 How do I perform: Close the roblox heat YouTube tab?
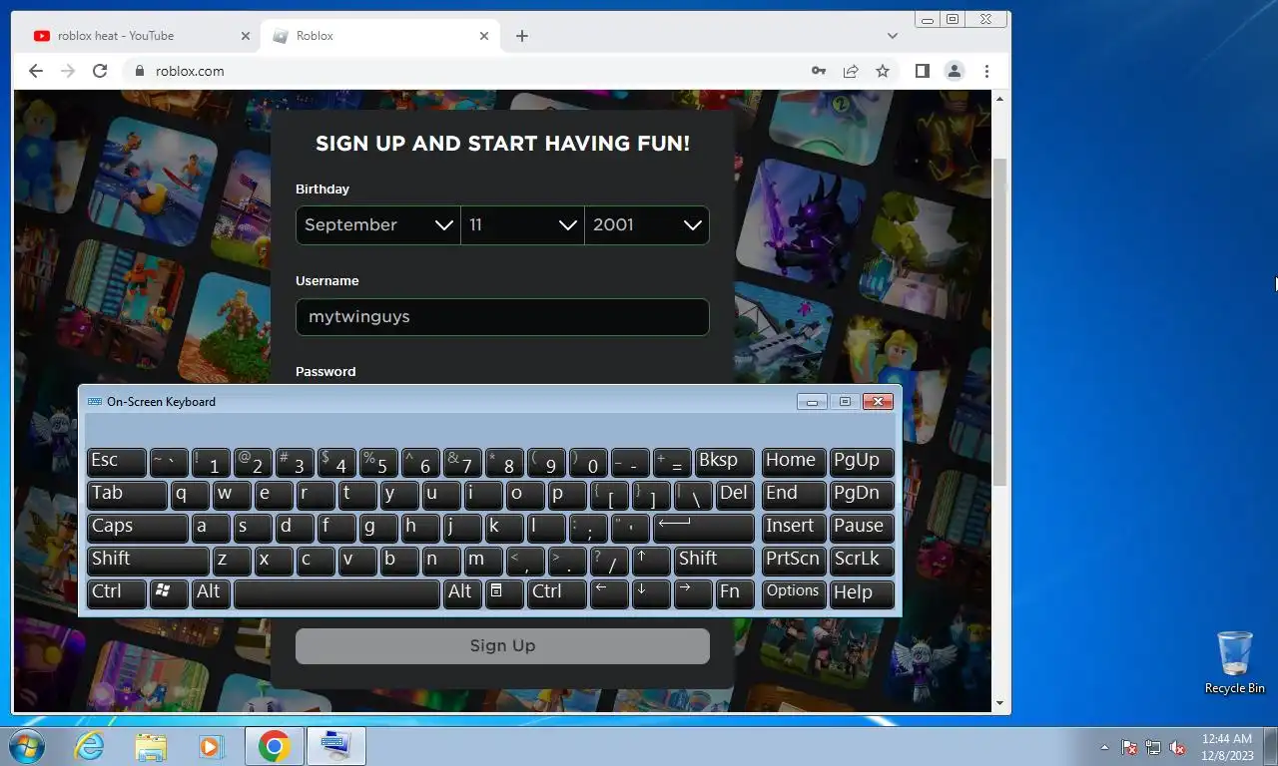[246, 36]
